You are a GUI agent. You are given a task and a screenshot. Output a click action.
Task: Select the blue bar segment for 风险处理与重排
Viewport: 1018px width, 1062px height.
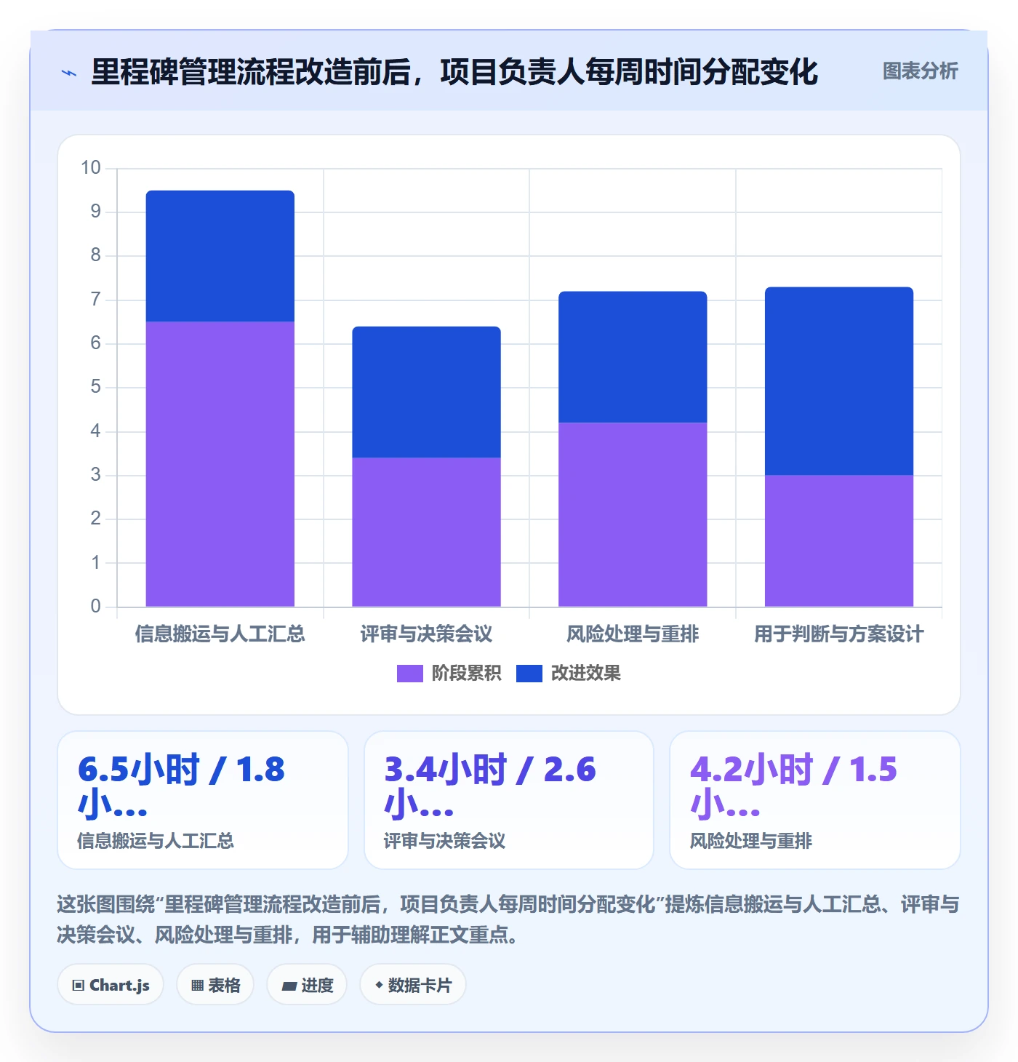coord(633,357)
